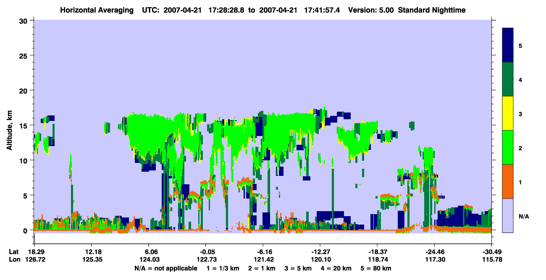Click longitude value 120.10

click(320, 260)
